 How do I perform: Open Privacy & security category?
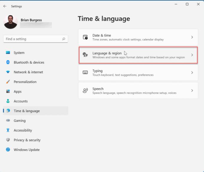pos(36,140)
